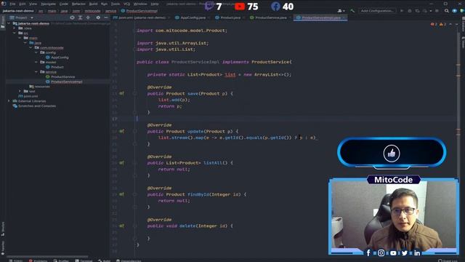465x262 pixels.
Task: Click override gutter icon beside update method
Action: coord(121,131)
